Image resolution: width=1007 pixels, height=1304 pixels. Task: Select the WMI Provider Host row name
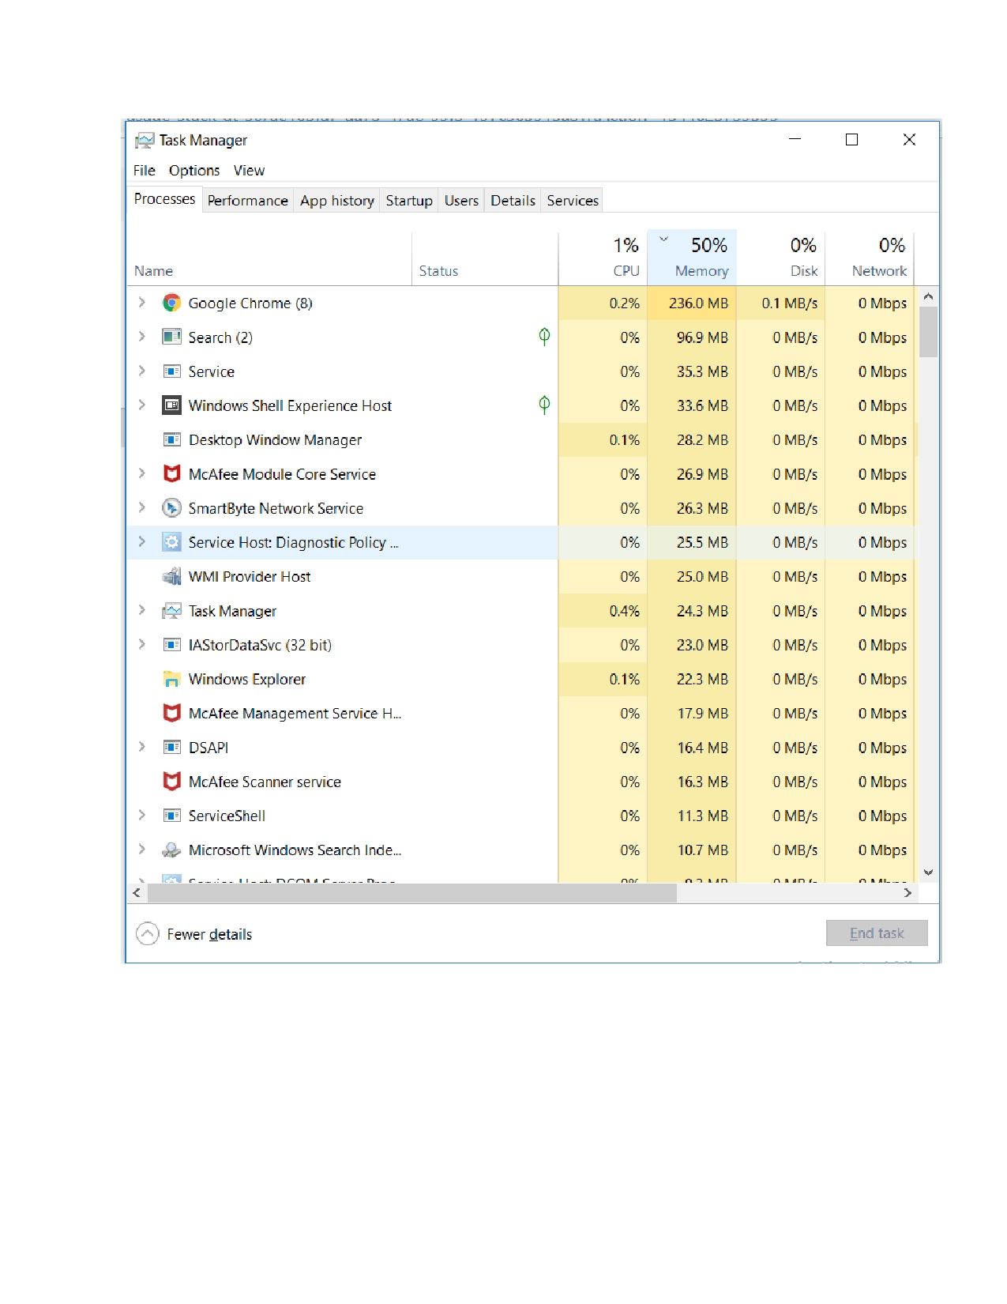(x=250, y=577)
